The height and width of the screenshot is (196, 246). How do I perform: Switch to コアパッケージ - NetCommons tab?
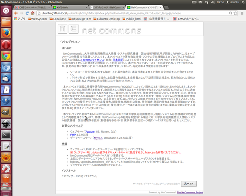click(107, 7)
